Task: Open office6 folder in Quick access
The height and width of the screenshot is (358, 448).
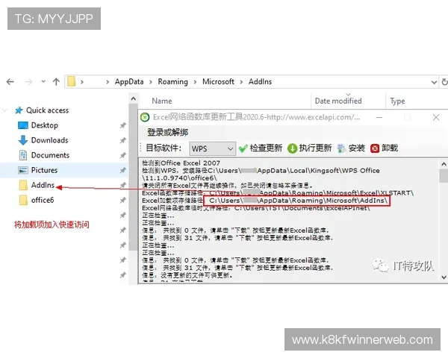Action: [43, 200]
